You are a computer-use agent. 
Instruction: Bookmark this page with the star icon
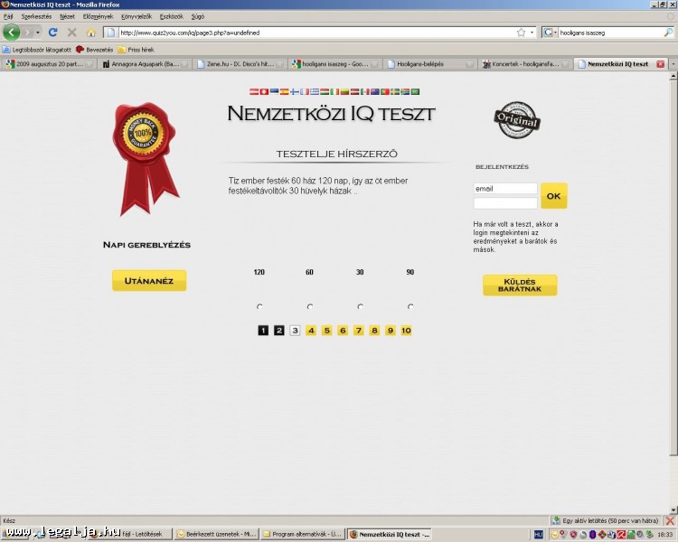tap(521, 33)
